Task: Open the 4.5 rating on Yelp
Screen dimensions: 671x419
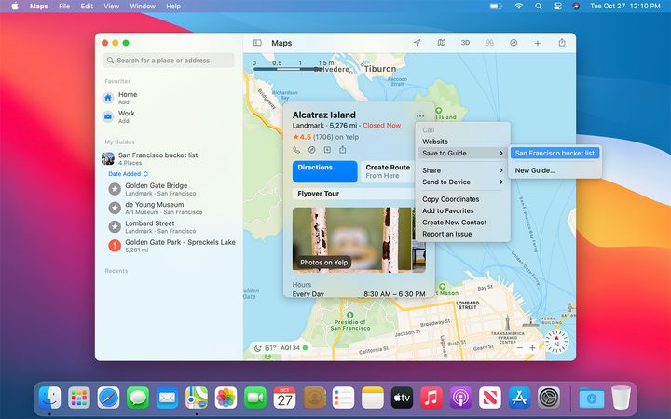Action: 325,137
